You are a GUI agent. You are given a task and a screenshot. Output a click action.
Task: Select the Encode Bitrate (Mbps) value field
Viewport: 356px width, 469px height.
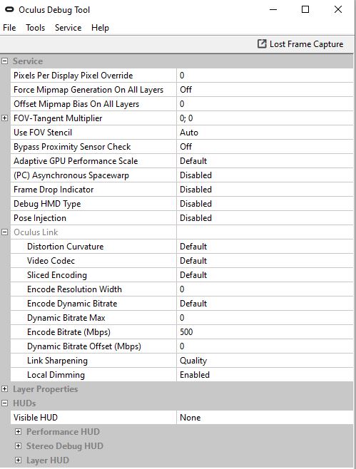pos(265,332)
